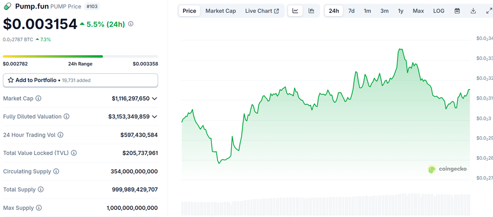This screenshot has width=493, height=217.
Task: Click $597,430,584 trading volume value
Action: 139,135
